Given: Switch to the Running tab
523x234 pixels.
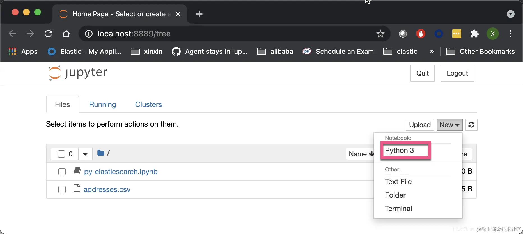Looking at the screenshot, I should click(x=102, y=104).
